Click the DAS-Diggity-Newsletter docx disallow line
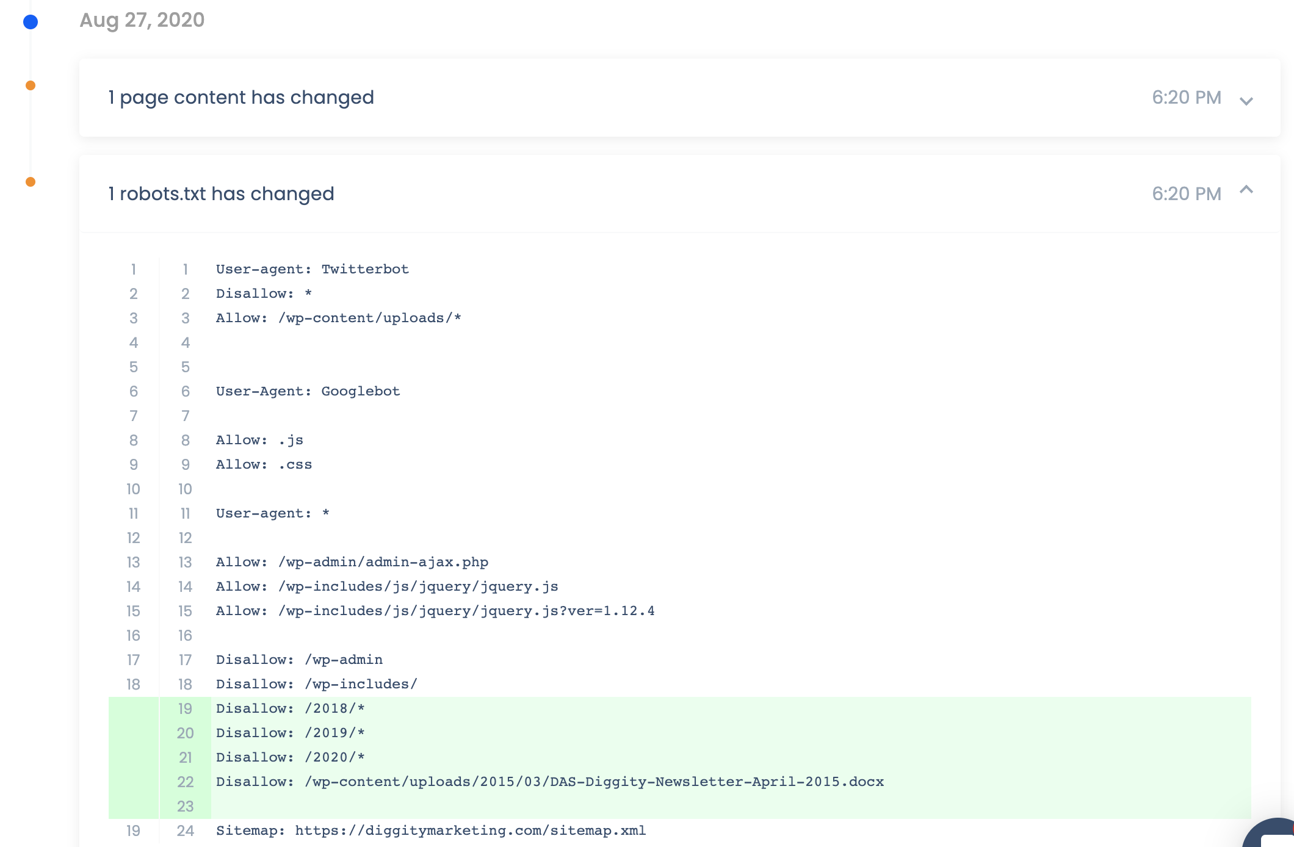The width and height of the screenshot is (1294, 847). 550,782
